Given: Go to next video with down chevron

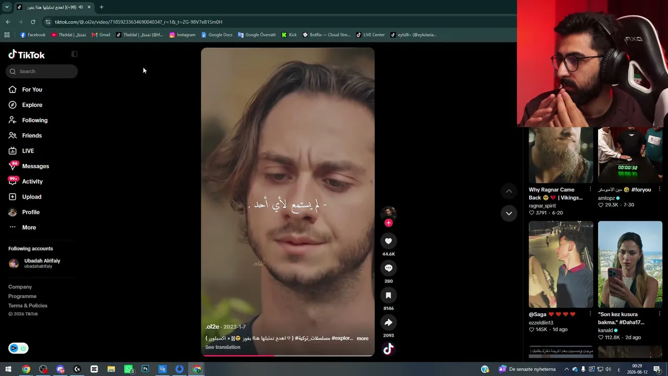Looking at the screenshot, I should tap(509, 213).
